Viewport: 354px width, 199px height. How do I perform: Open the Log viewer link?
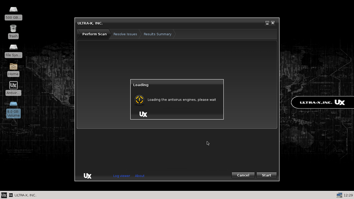(x=121, y=176)
